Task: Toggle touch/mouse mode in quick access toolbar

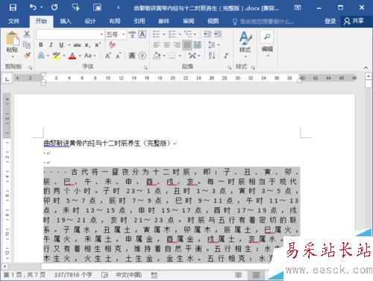Action: (x=75, y=7)
